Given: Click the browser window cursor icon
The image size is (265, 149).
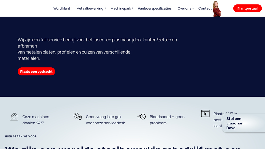Looking at the screenshot, I should point(205,113).
